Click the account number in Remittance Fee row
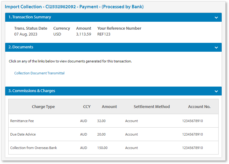 193,121
